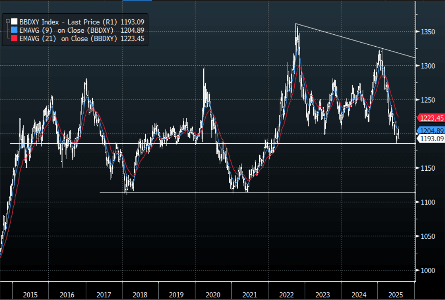Screen dimensions: 445x300
Task: Click the white BBDXY Index color swatch
Action: click(14, 21)
